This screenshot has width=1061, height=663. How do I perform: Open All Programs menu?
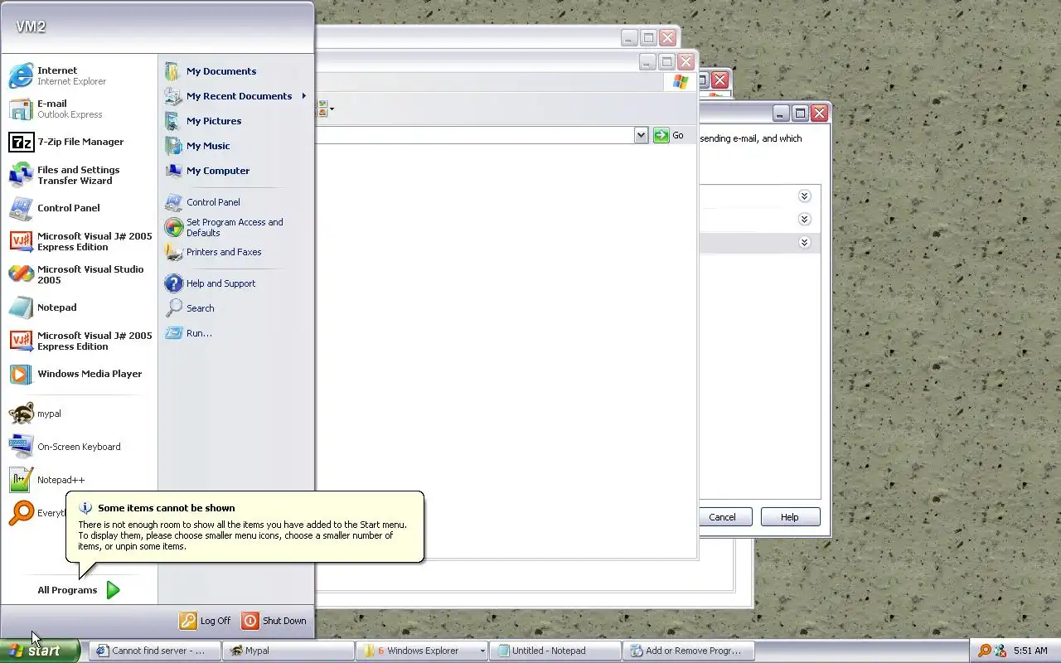pos(79,590)
